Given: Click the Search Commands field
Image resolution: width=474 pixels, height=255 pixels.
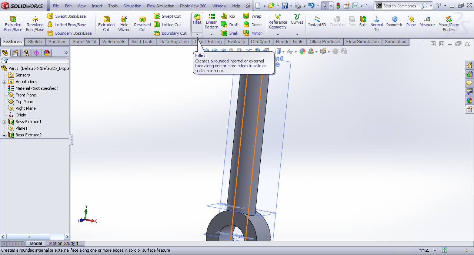Looking at the screenshot, I should pos(401,6).
